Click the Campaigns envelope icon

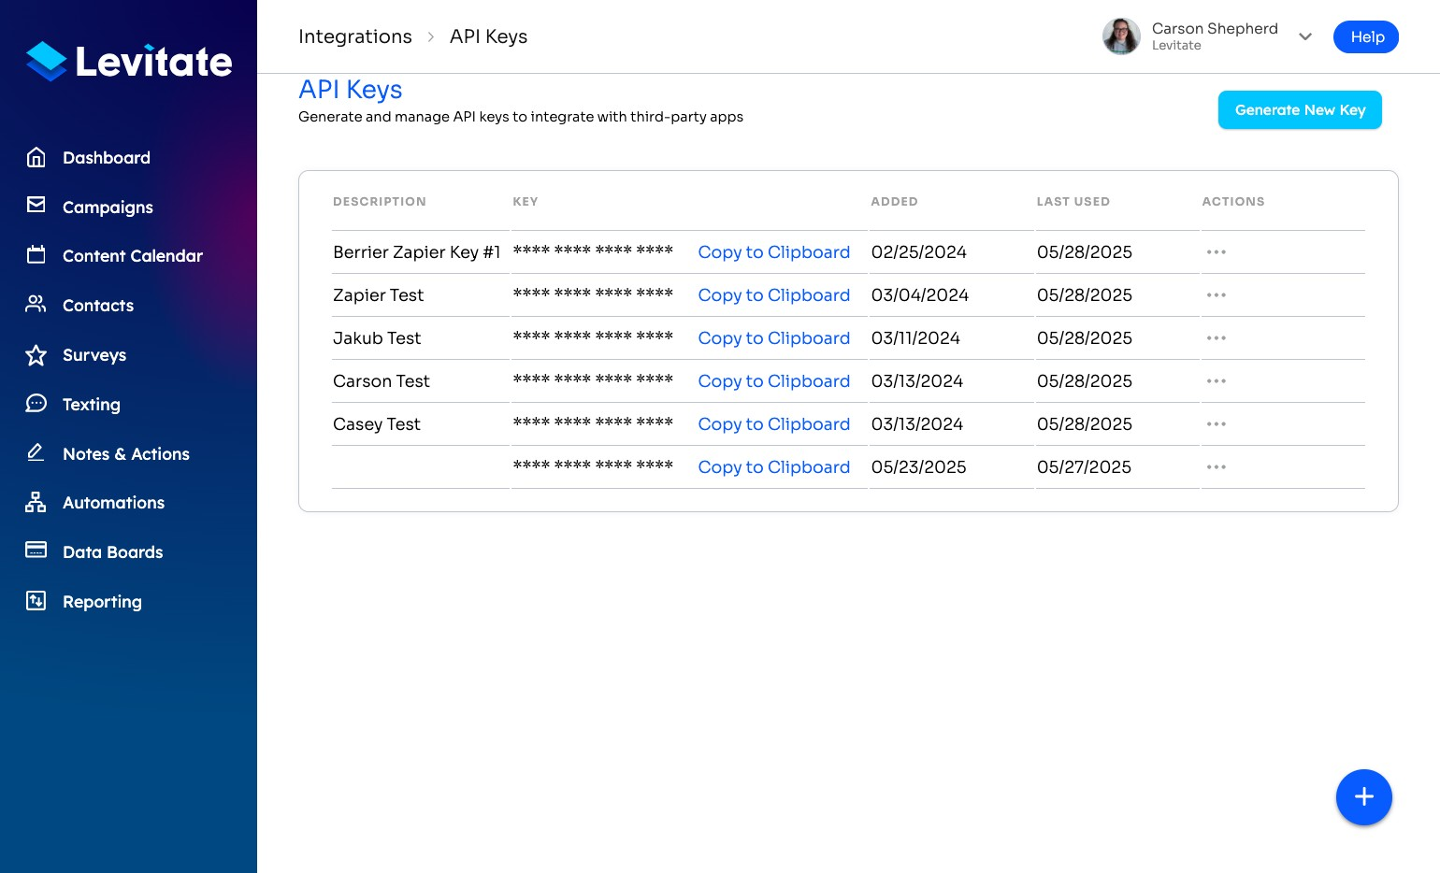[x=36, y=205]
